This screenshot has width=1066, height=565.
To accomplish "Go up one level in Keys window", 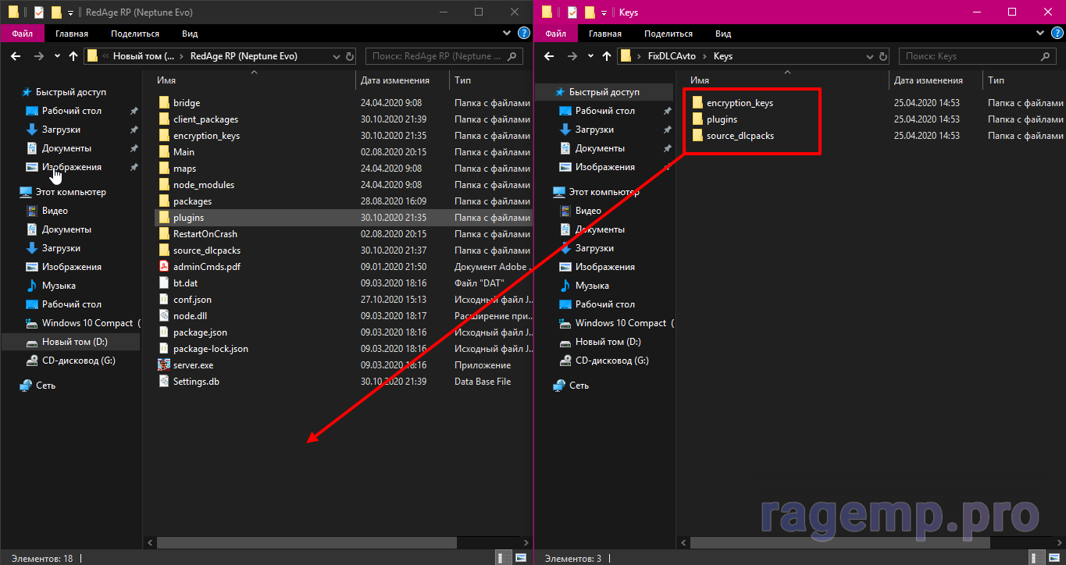I will (607, 56).
